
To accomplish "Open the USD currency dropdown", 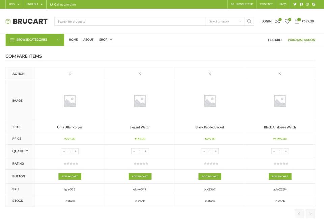I will pyautogui.click(x=14, y=4).
